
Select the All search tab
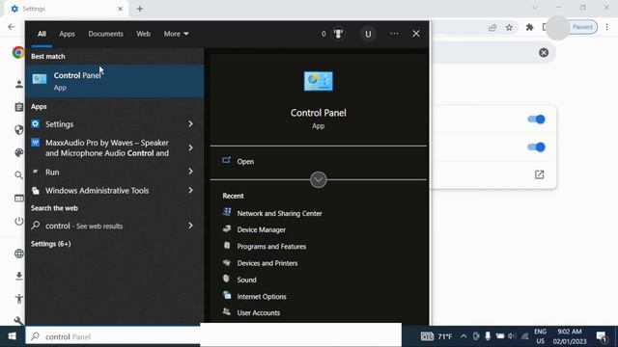42,34
